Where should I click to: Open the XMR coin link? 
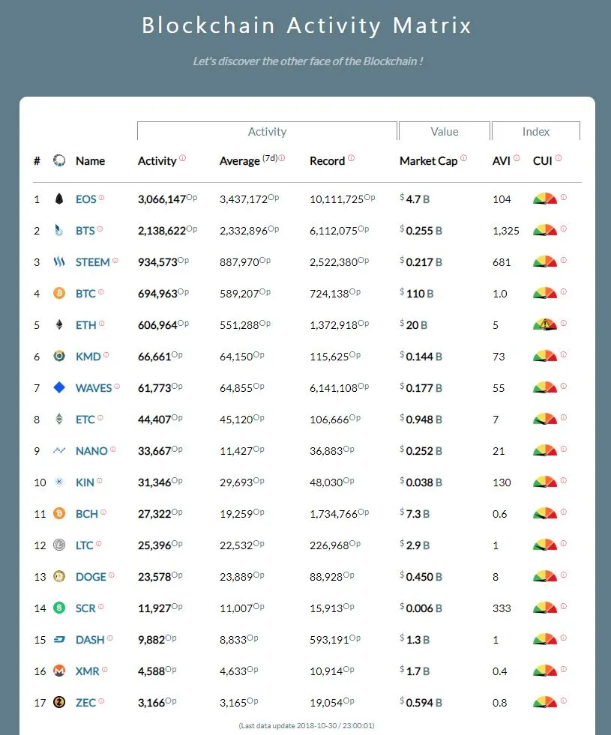(87, 671)
